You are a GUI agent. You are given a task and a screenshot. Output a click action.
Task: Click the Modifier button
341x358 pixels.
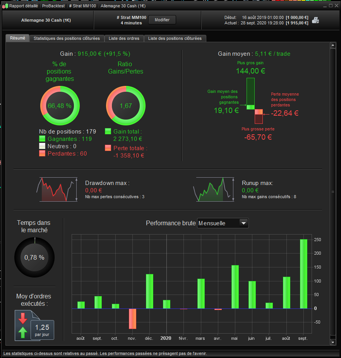coord(162,20)
